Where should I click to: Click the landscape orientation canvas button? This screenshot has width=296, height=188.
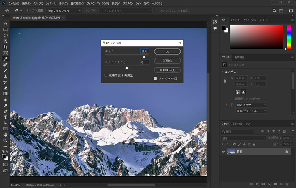pos(243,92)
